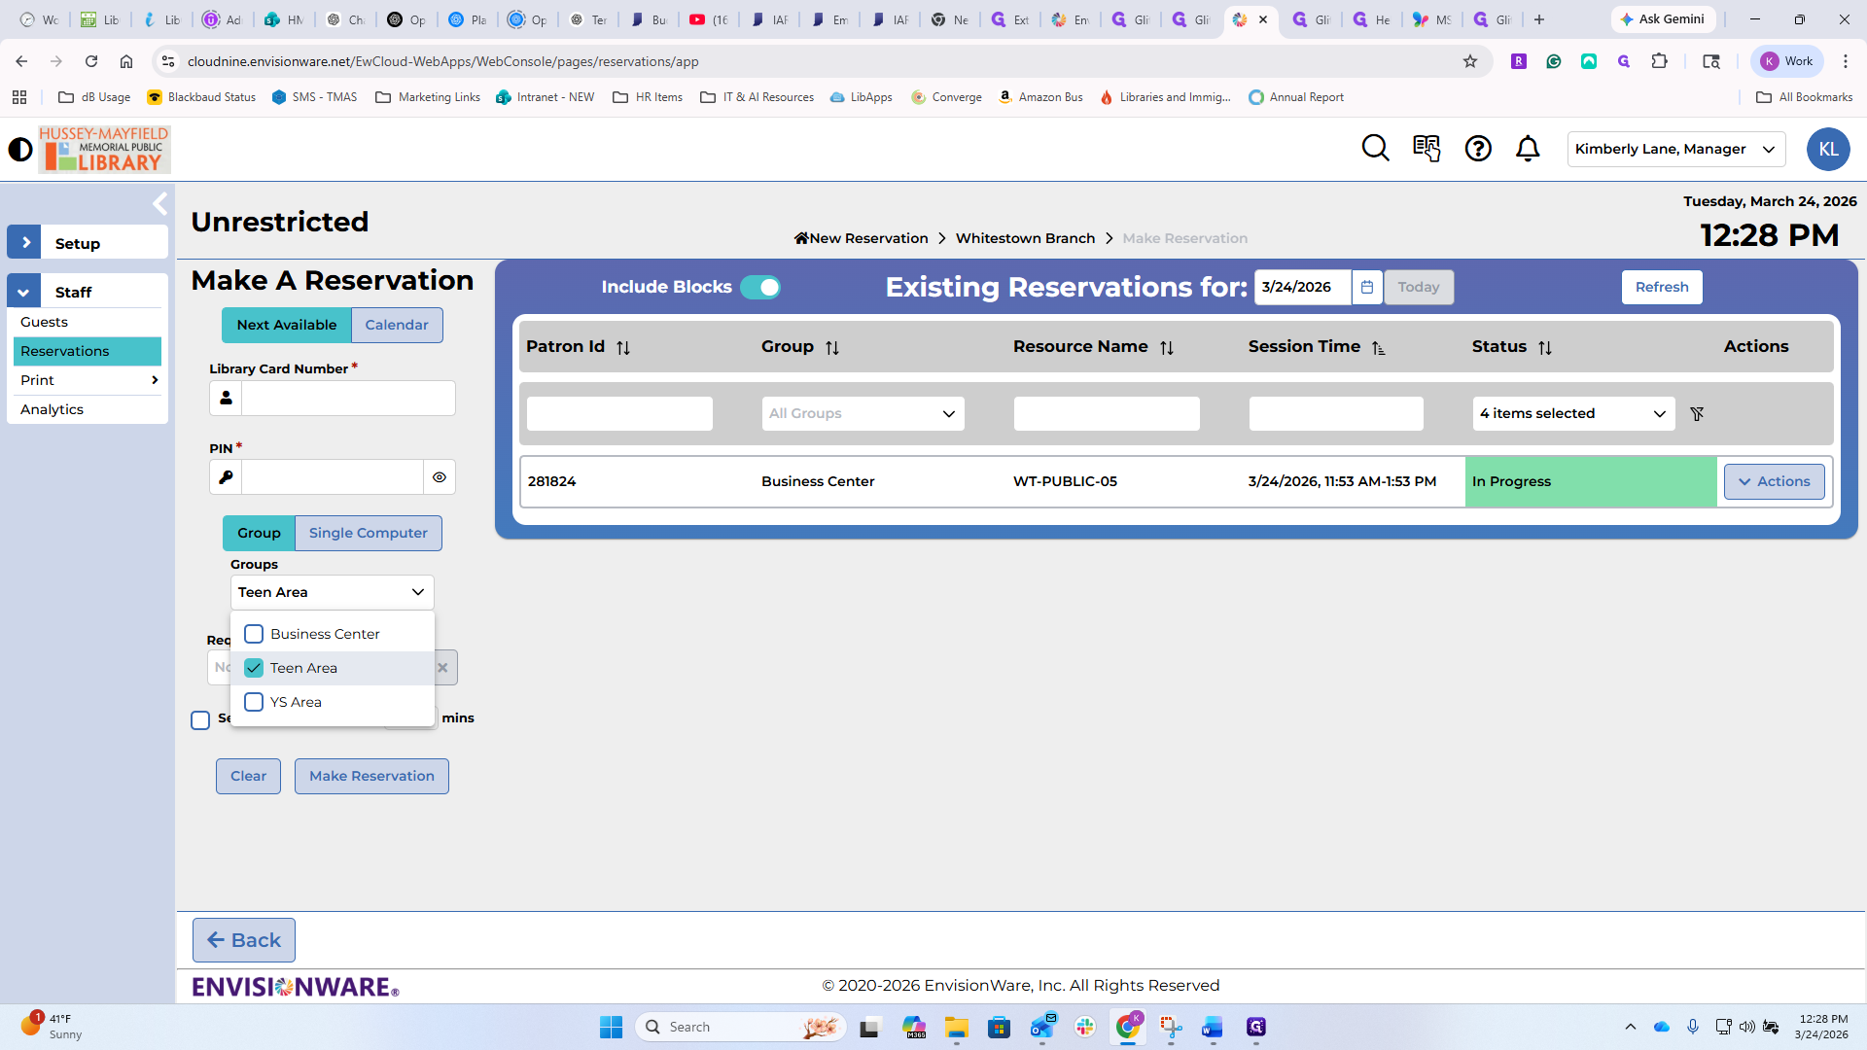1867x1050 pixels.
Task: Open the help question mark icon
Action: click(1478, 149)
